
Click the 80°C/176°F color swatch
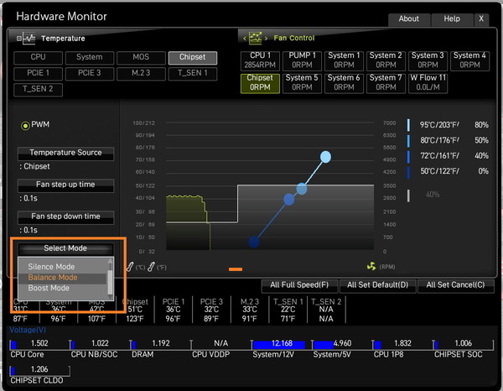[x=408, y=141]
